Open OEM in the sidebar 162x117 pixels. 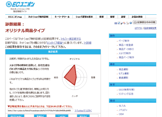[121, 114]
